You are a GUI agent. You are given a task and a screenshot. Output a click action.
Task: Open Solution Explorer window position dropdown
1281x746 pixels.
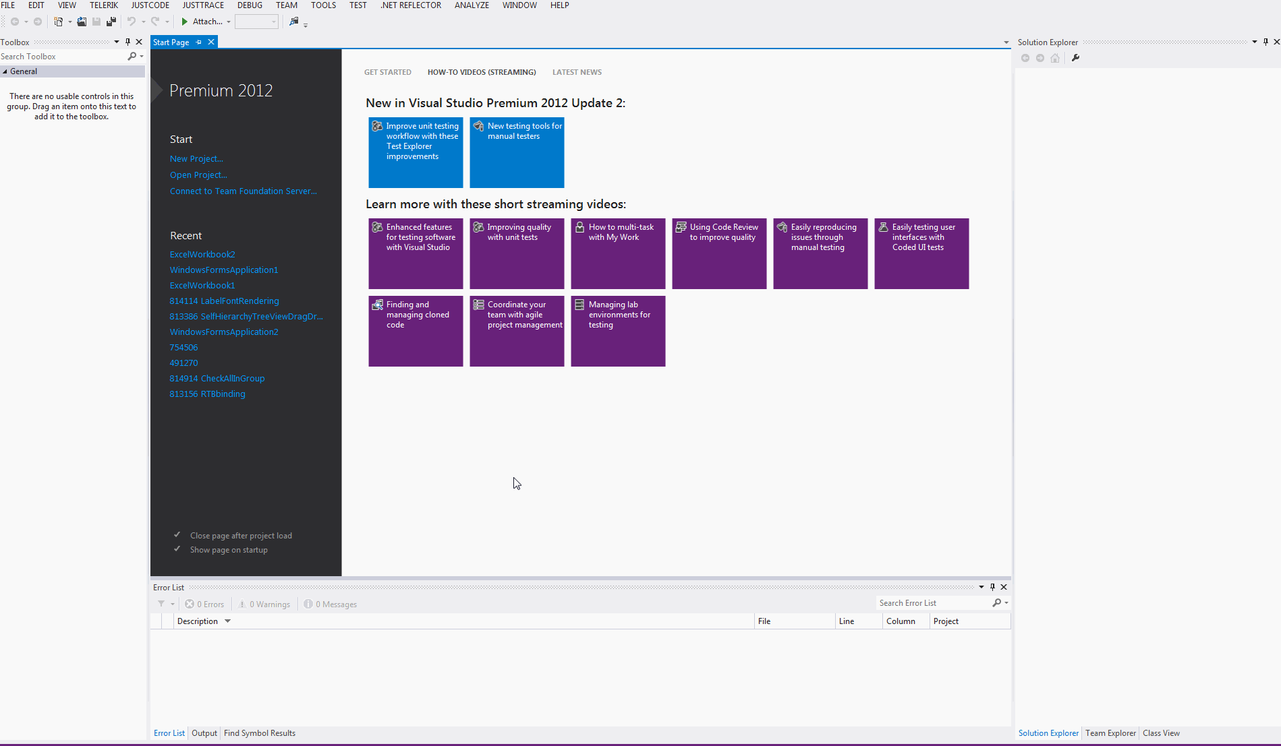(x=1255, y=42)
